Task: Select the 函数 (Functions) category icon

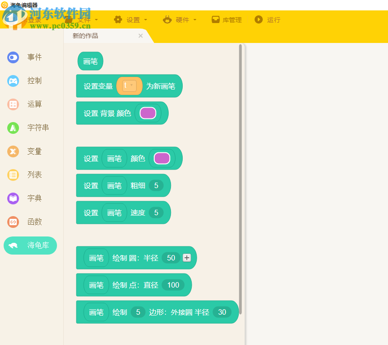Action: click(13, 222)
